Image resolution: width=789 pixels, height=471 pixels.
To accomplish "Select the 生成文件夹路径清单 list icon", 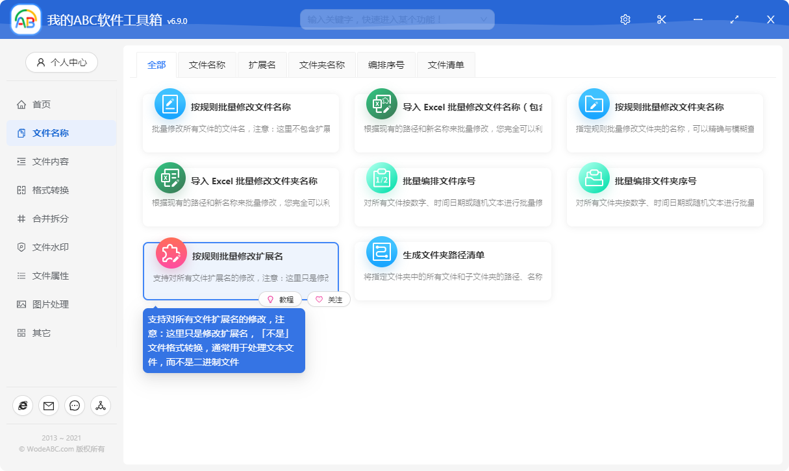I will coord(381,252).
